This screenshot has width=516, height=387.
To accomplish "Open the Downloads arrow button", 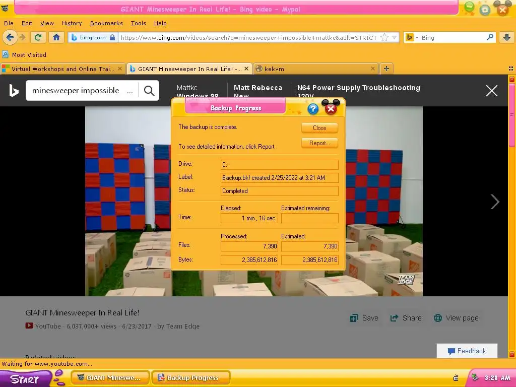I will pos(506,37).
